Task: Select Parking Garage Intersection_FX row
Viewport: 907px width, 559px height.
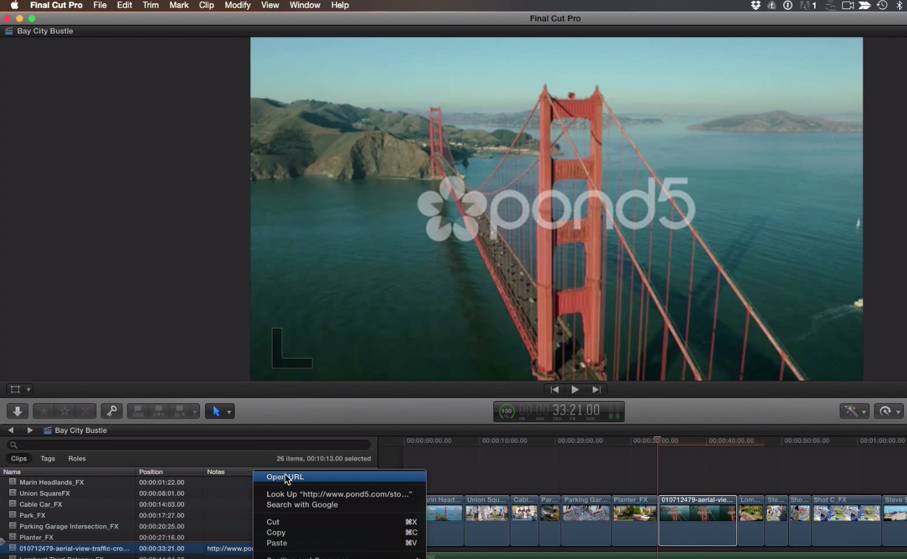Action: coord(126,526)
